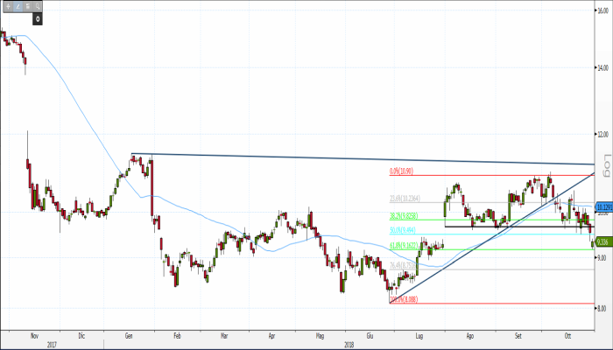Click the third chart toolbar icon
Screen dimensions: 613x350
point(27,6)
